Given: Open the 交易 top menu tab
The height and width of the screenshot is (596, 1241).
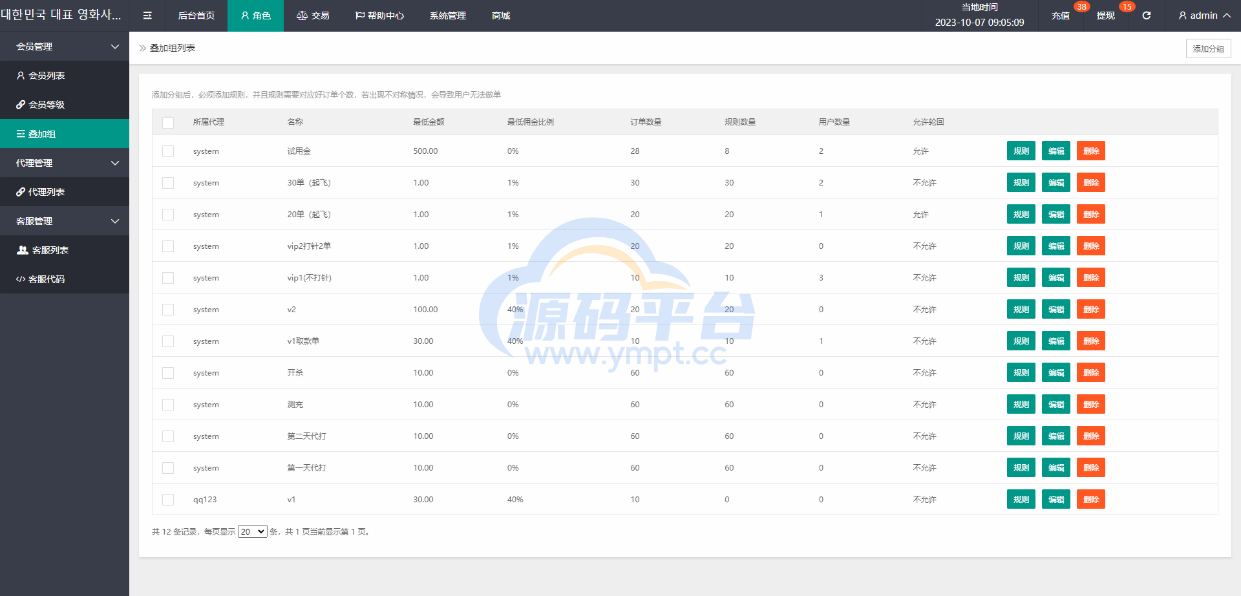Looking at the screenshot, I should pos(313,16).
